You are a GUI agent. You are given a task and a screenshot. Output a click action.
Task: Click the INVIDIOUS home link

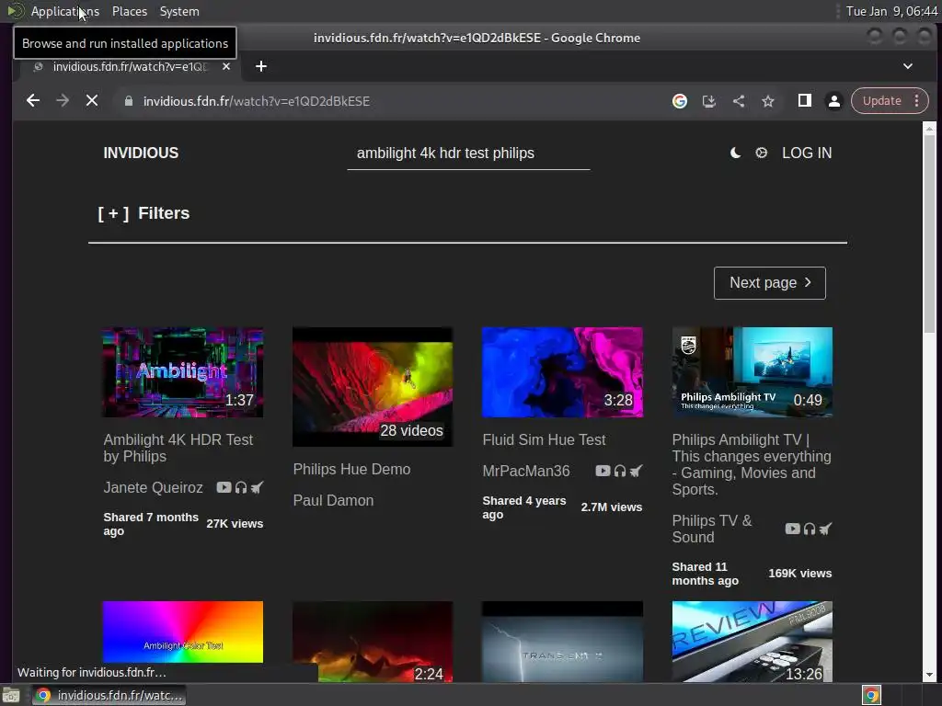coord(141,154)
